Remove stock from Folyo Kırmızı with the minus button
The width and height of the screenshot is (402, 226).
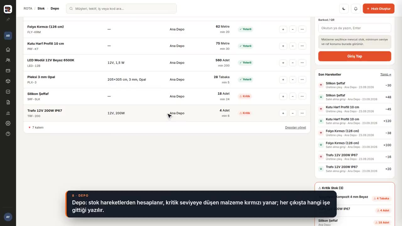(x=292, y=29)
